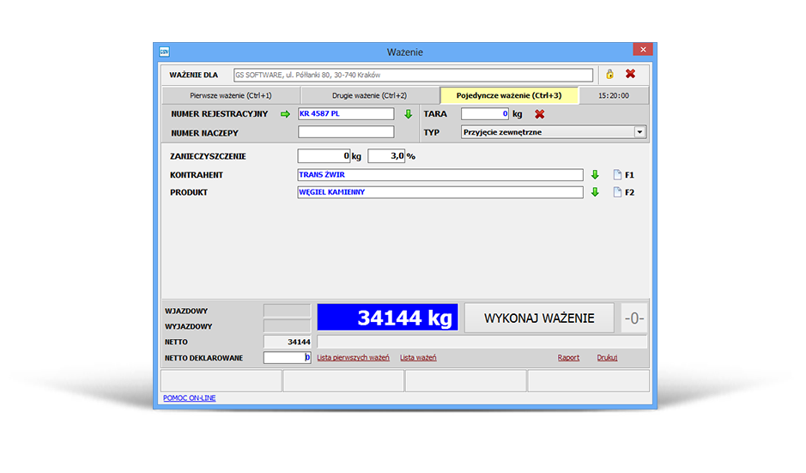Viewport: 806px width, 473px height.
Task: Click the F1 document icon for KONTRAHENT
Action: (x=616, y=175)
